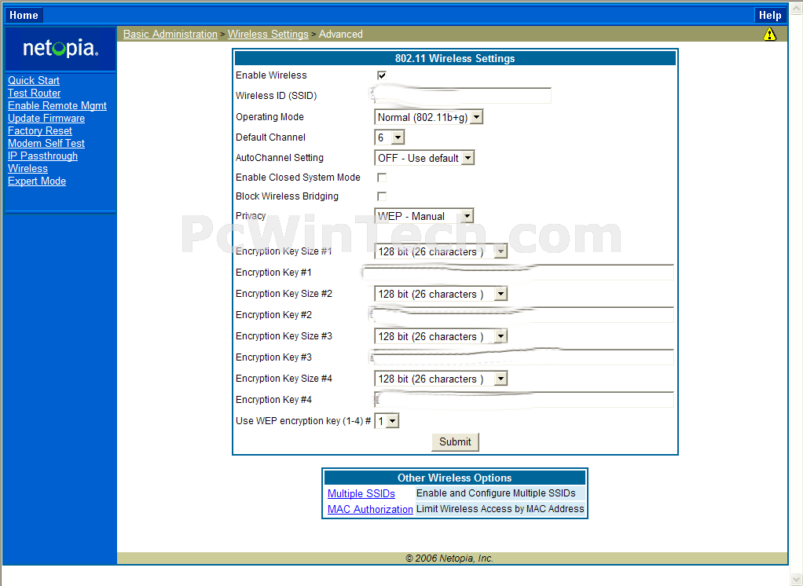
Task: Go to Wireless Settings breadcrumb
Action: 268,35
